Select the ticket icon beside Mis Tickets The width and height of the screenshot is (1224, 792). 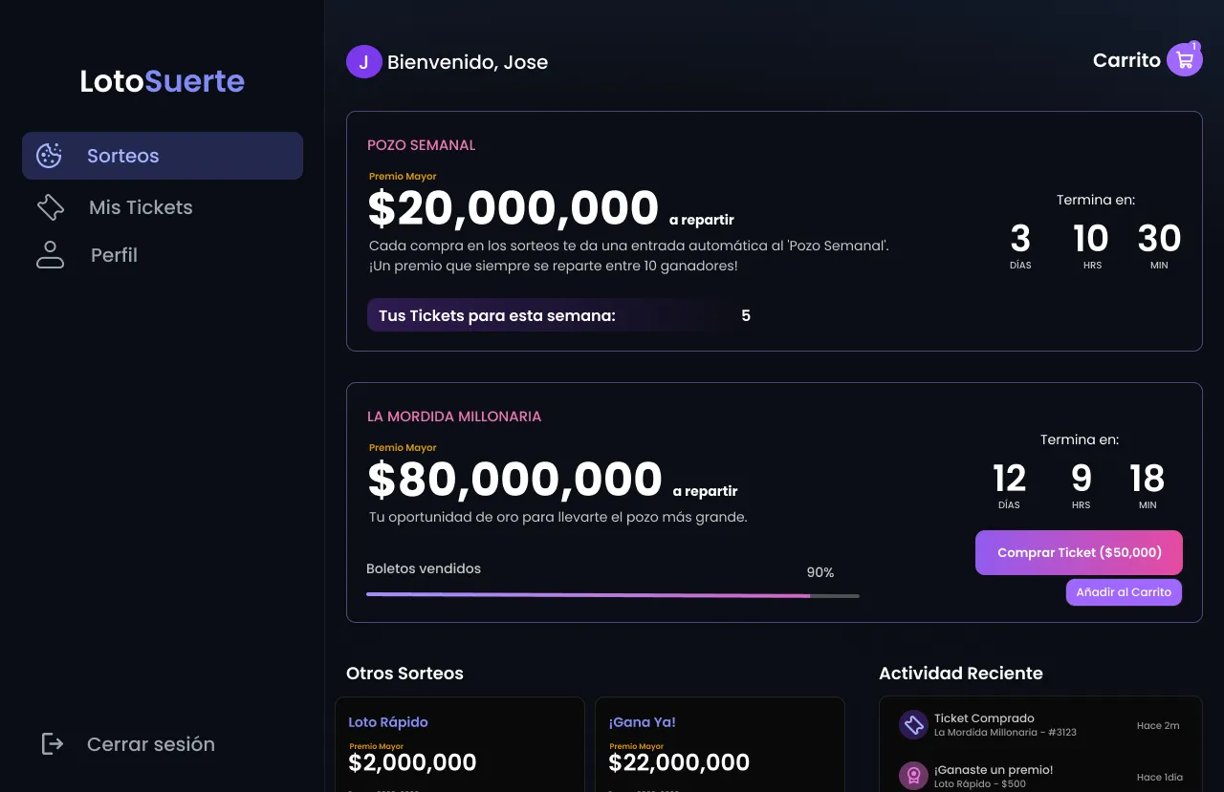[x=50, y=206]
